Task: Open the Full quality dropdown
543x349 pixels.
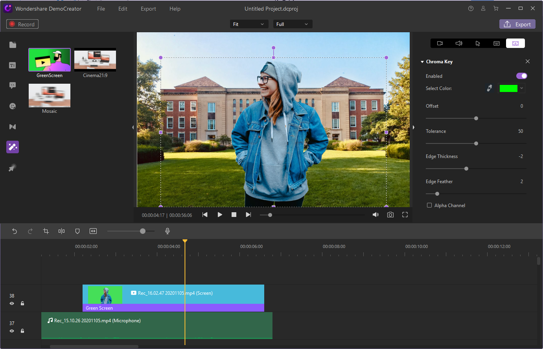Action: click(293, 24)
